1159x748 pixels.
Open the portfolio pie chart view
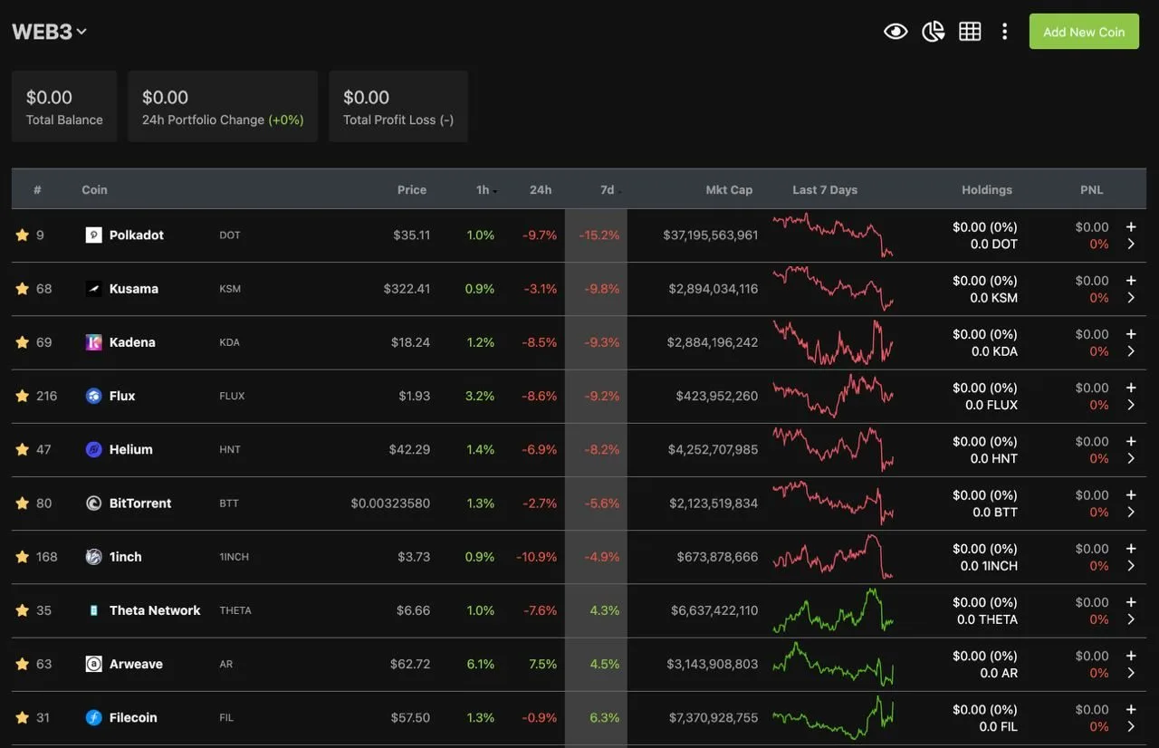coord(933,32)
